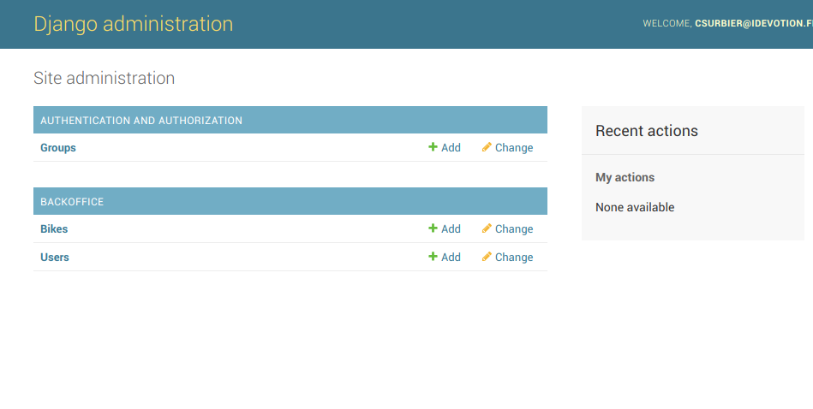Click the Add link for Users
Screen dimensions: 813x409
(x=451, y=258)
